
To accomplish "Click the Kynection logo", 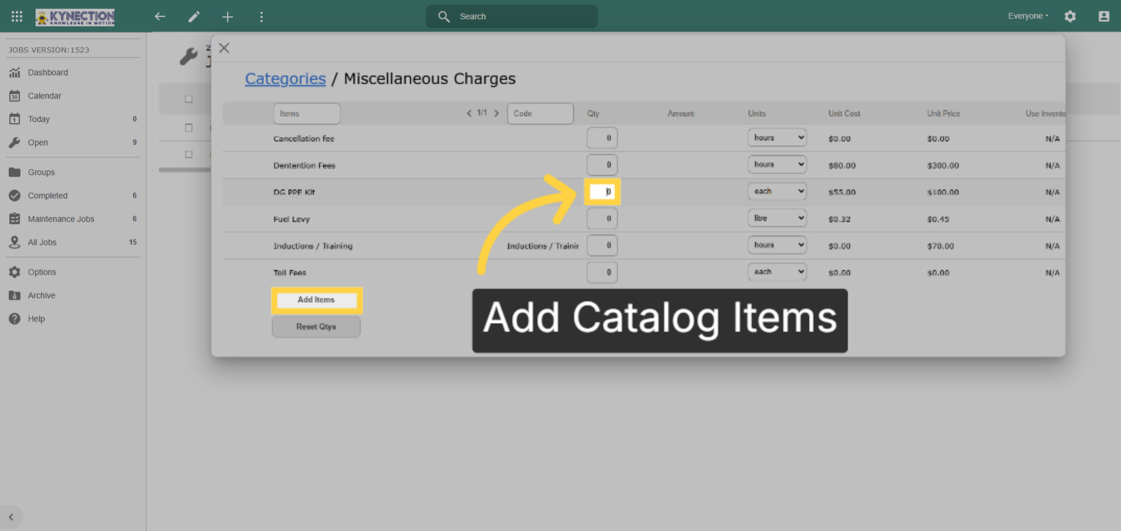I will click(75, 17).
